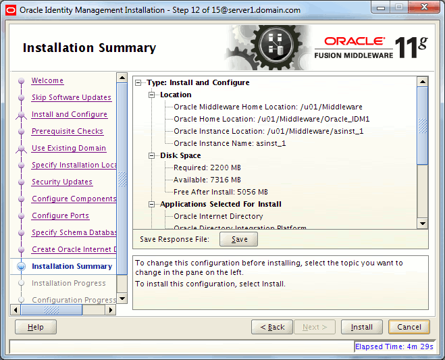Image resolution: width=445 pixels, height=360 pixels.
Task: Start installation with the Install button
Action: (x=362, y=327)
